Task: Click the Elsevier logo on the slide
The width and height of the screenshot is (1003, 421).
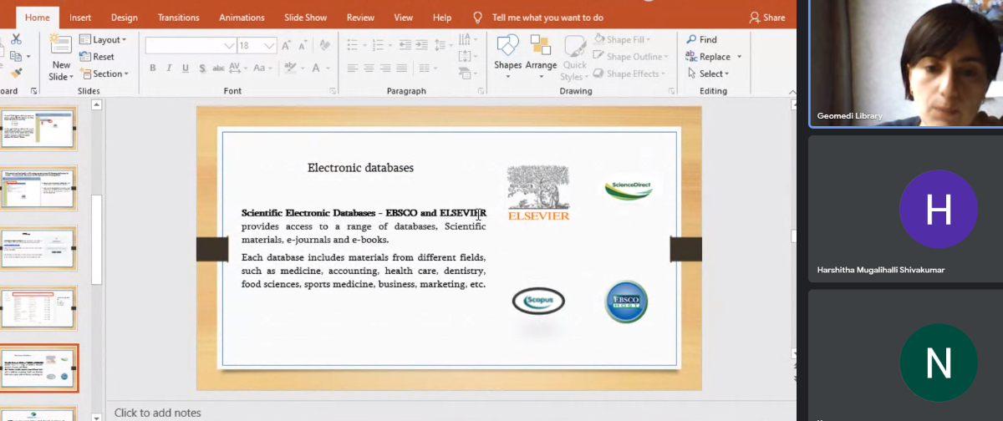Action: (x=538, y=193)
